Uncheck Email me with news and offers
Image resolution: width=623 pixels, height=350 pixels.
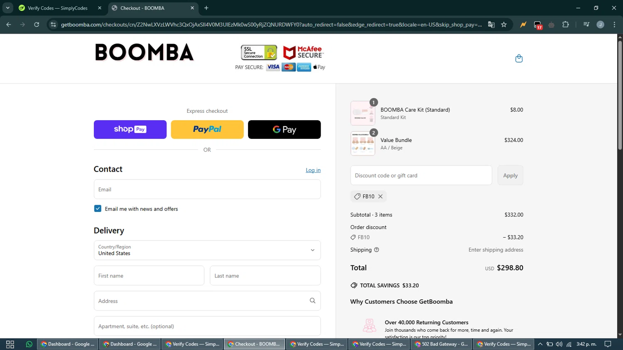98,209
